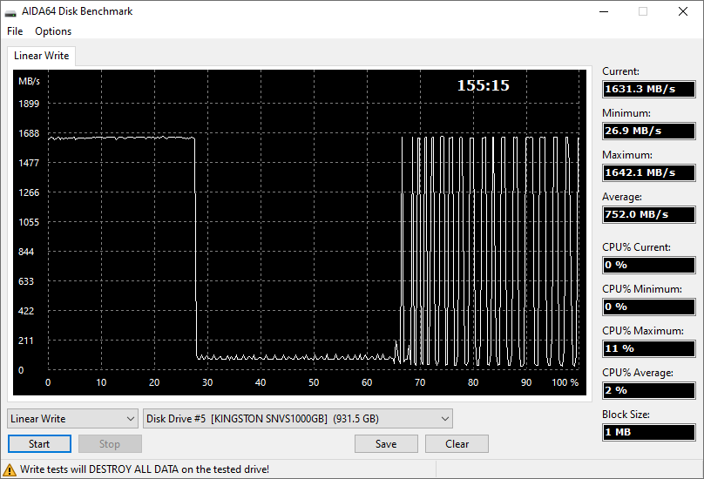Close the AIDA64 Disk Benchmark window
The image size is (704, 479).
click(x=683, y=11)
